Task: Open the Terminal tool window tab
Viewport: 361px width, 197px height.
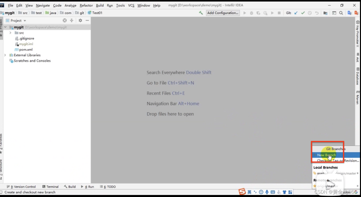Action: pos(50,187)
